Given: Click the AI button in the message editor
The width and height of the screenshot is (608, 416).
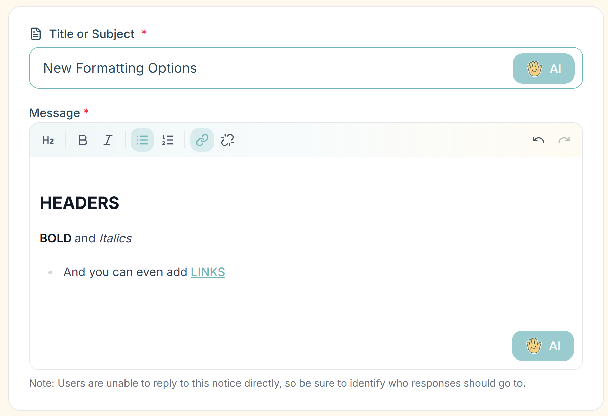Looking at the screenshot, I should coord(543,346).
